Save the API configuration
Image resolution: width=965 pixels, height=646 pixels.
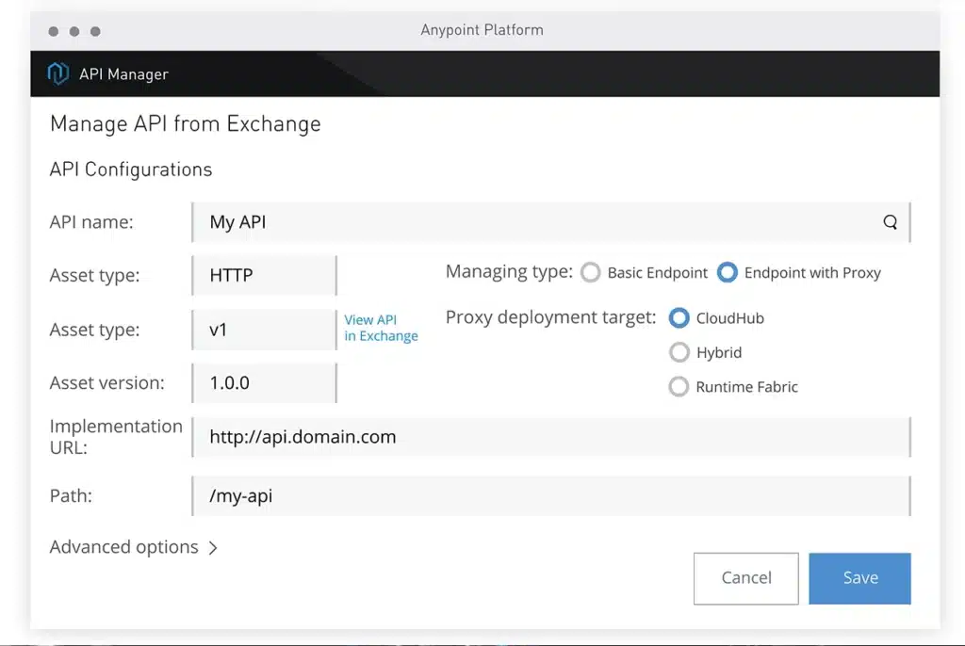[x=859, y=577]
